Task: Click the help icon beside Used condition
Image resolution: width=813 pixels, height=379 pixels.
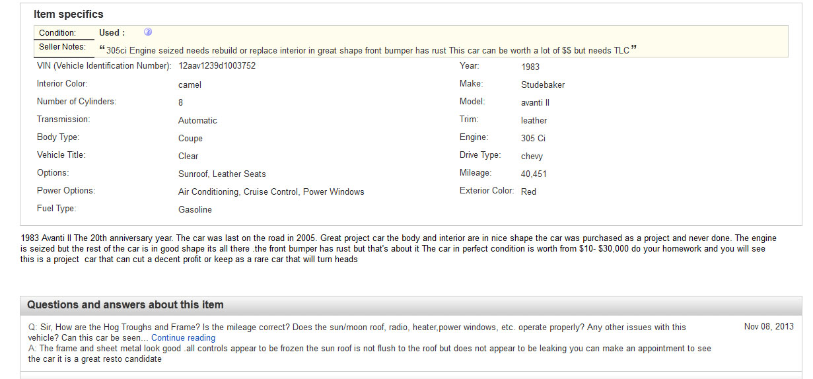Action: pos(148,32)
